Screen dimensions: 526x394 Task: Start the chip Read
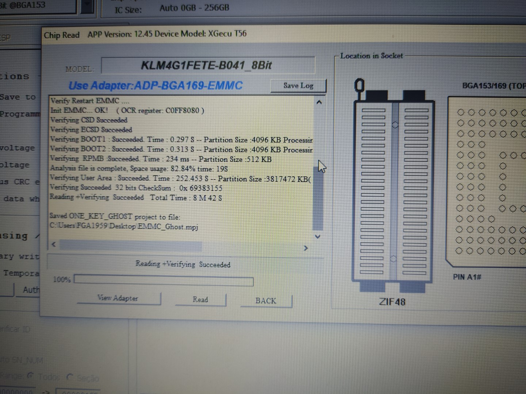click(x=200, y=300)
